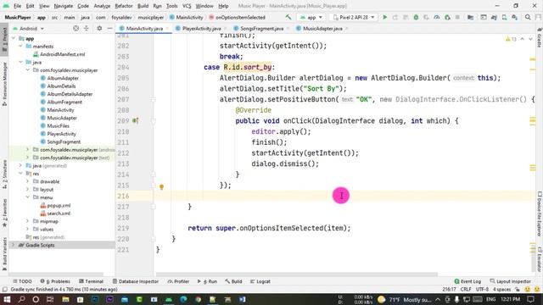Open Android Studio from the taskbar
The width and height of the screenshot is (543, 305).
[x=169, y=299]
